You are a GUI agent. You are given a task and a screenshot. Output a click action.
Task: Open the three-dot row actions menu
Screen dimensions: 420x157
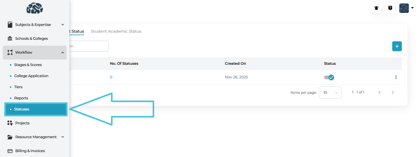pyautogui.click(x=396, y=77)
